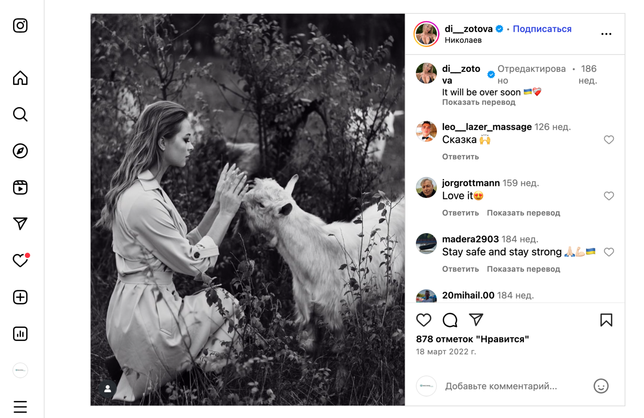Viewport: 644px width, 418px height.
Task: Show tagged people on the photo
Action: point(108,389)
